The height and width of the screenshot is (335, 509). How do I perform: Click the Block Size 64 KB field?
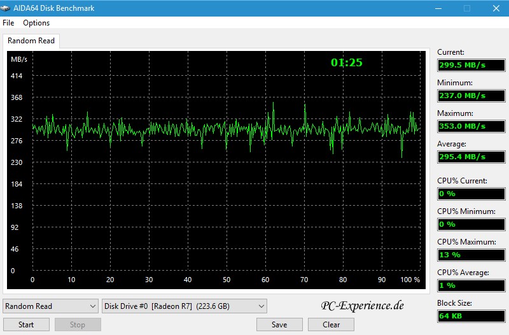pos(470,316)
